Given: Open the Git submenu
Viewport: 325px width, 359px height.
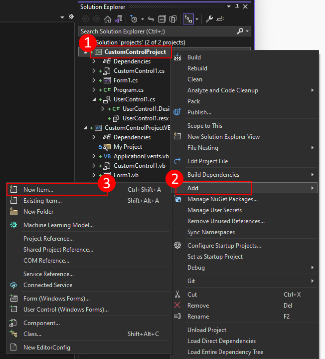Looking at the screenshot, I should (245, 281).
